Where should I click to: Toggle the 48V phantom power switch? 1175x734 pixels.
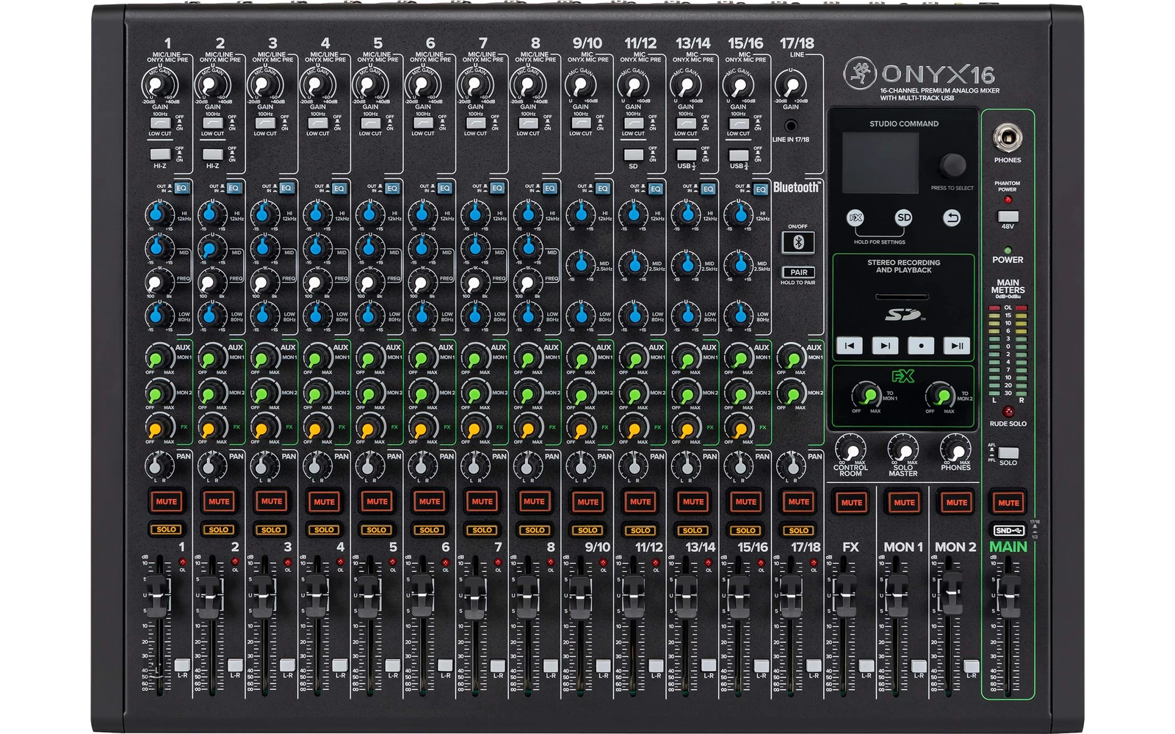pyautogui.click(x=1008, y=217)
